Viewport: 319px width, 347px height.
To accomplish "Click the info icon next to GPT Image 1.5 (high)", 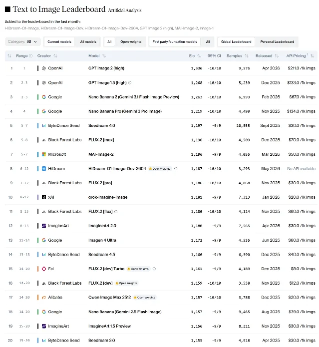I will pyautogui.click(x=130, y=83).
